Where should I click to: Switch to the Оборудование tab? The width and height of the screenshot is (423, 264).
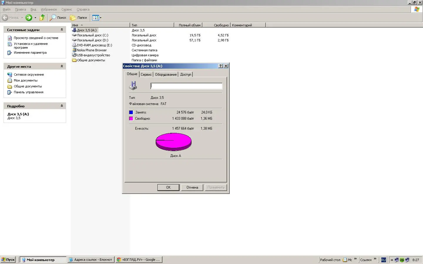pyautogui.click(x=166, y=75)
